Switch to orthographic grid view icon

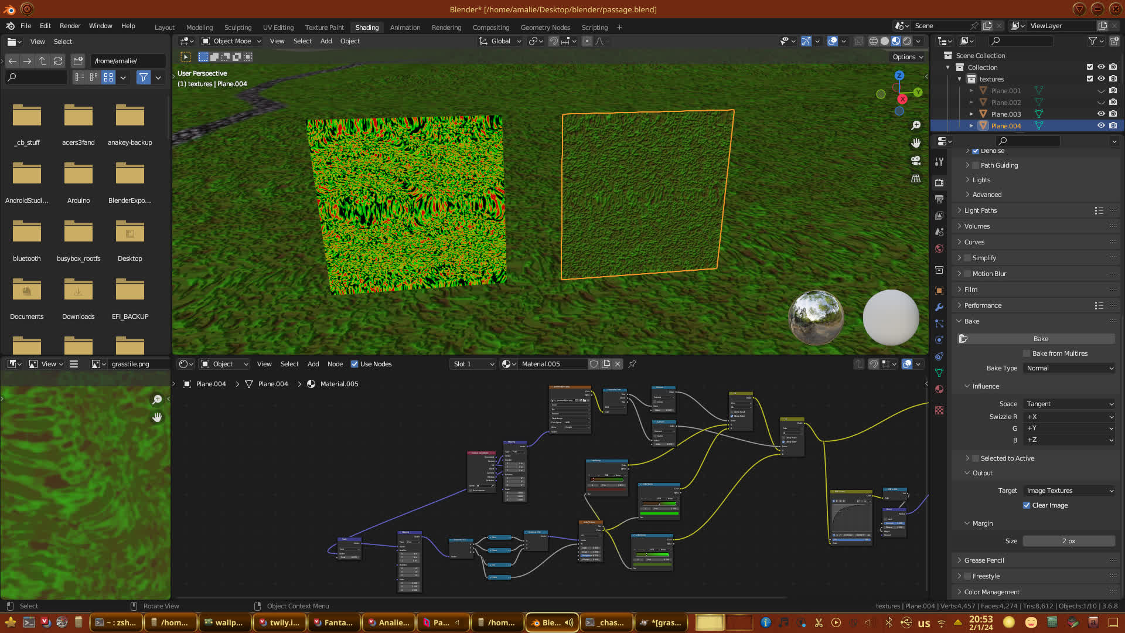[916, 178]
